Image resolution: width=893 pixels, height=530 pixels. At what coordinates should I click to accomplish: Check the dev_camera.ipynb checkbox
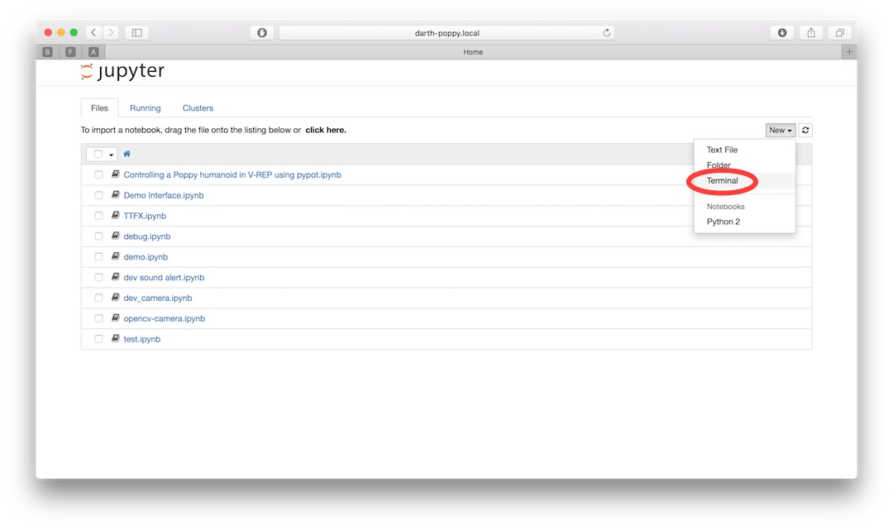[98, 298]
